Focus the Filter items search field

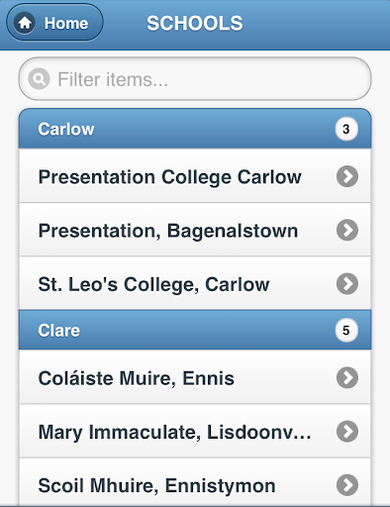(x=195, y=79)
